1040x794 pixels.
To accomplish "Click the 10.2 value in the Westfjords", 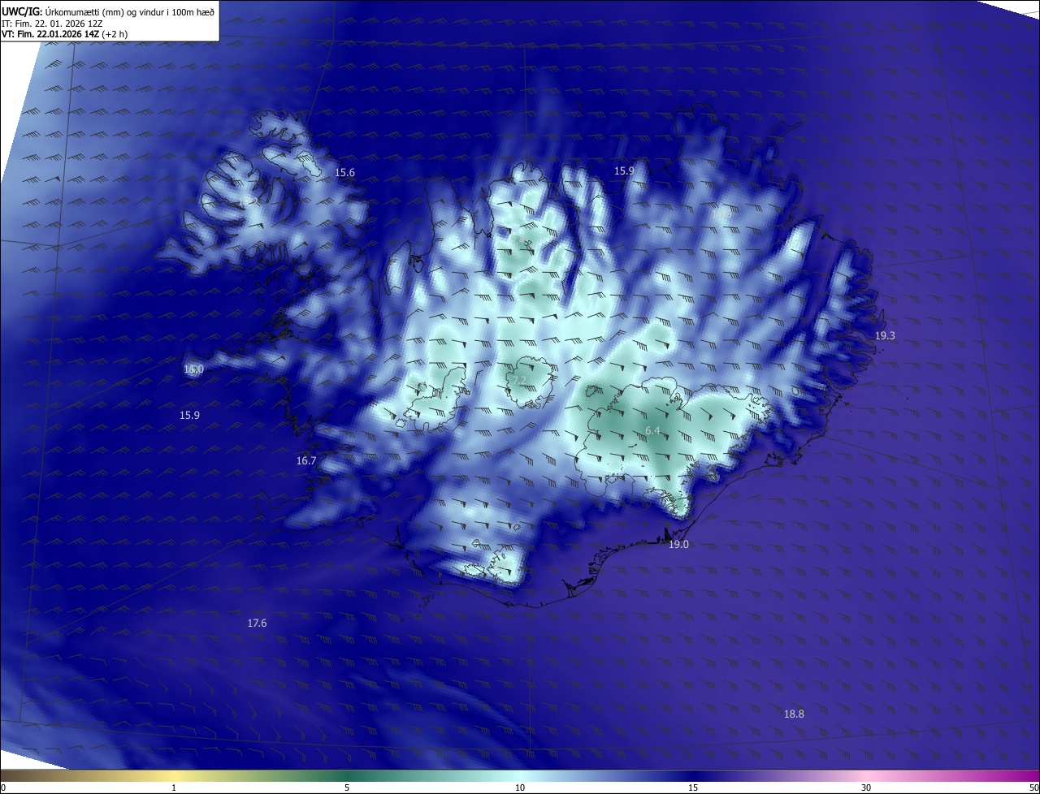I will pos(248,201).
